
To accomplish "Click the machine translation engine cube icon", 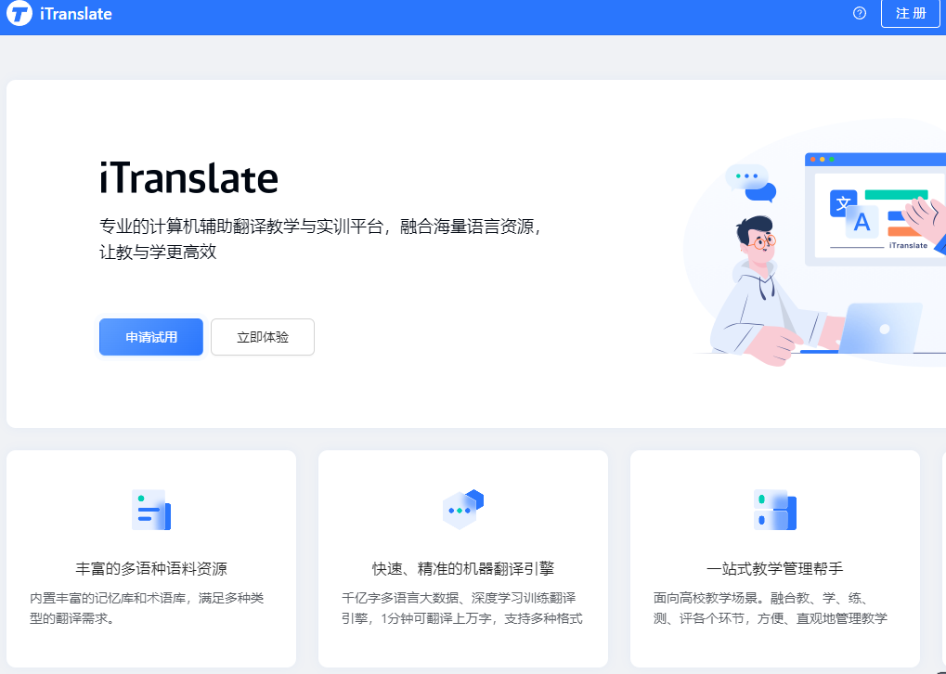I will [463, 509].
